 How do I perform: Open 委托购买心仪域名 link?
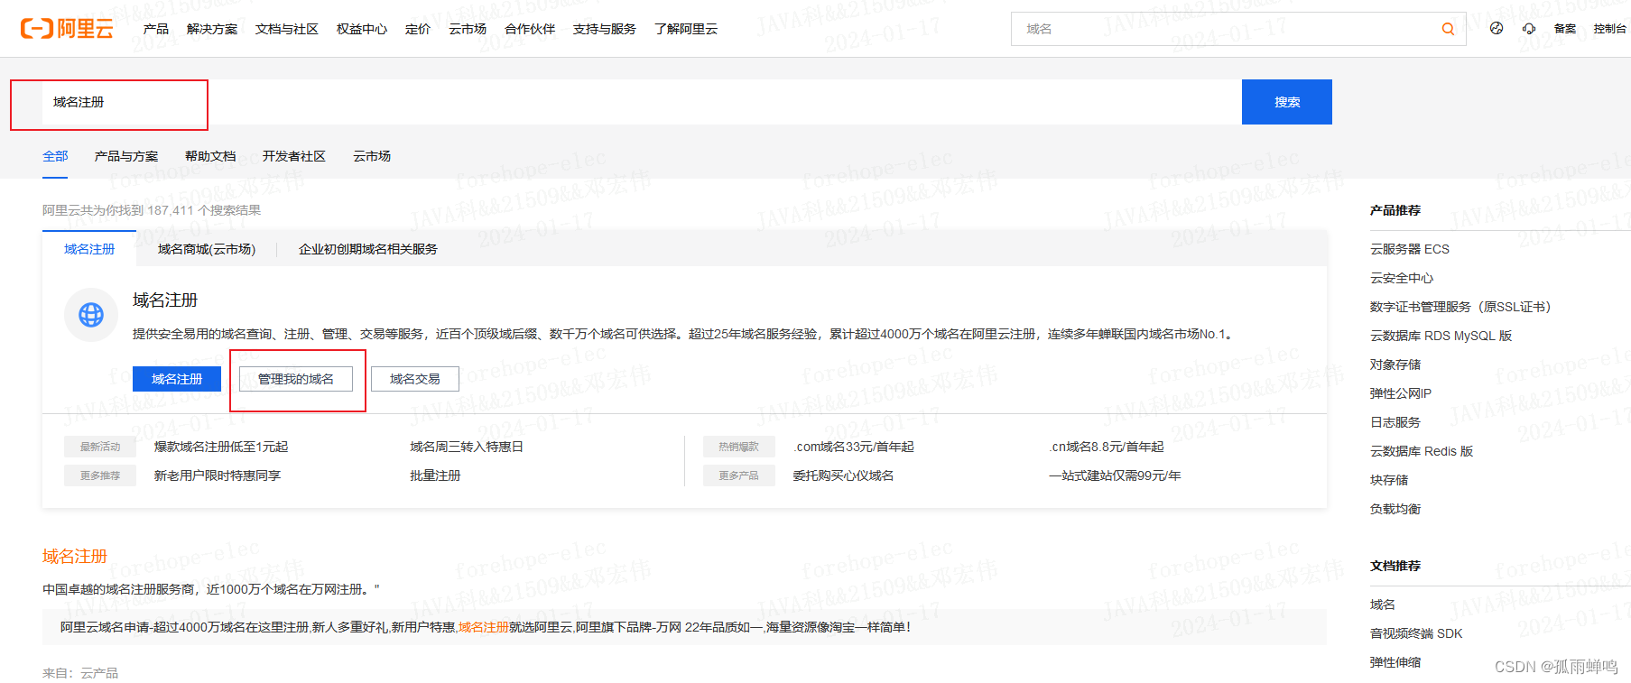pyautogui.click(x=844, y=475)
